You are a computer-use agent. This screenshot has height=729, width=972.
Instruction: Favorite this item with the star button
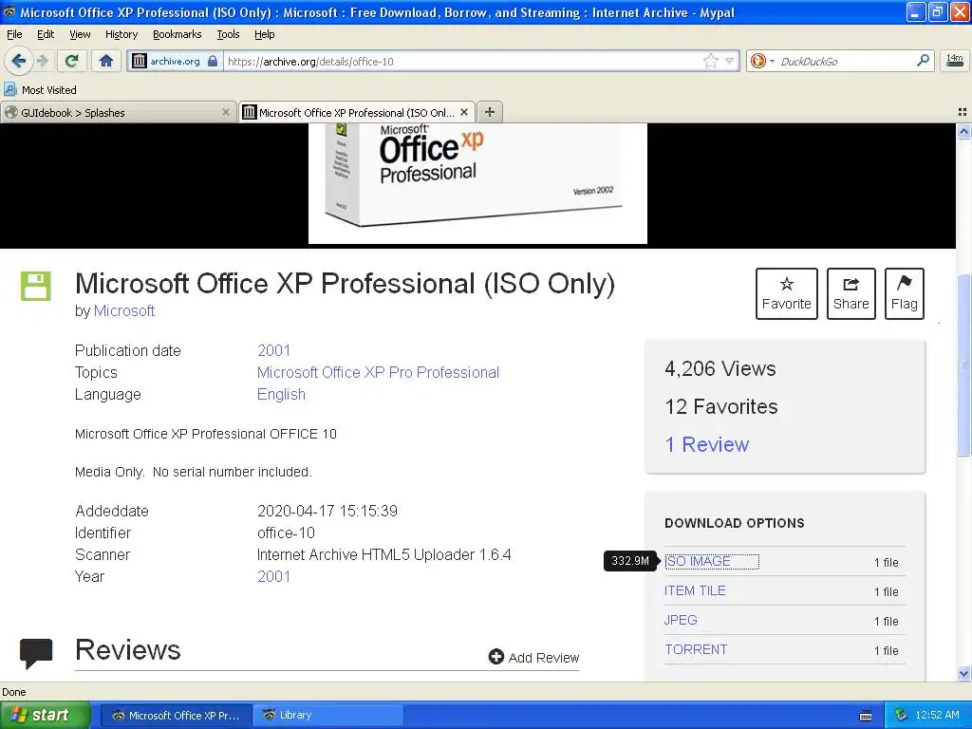[x=786, y=293]
